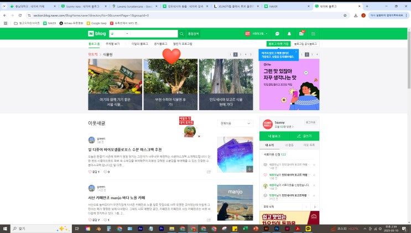The image size is (411, 233).
Task: Open the 인도네시아 보고르 식물원 thumbnail card
Action: 226,84
